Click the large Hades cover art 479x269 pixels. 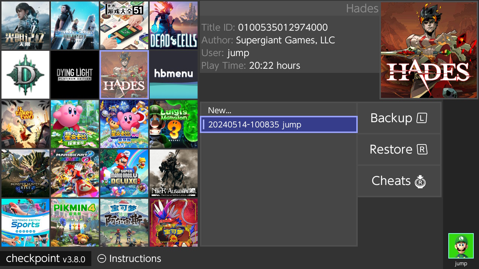(430, 50)
